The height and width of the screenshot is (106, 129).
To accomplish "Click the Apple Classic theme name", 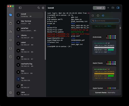I will [98, 63].
